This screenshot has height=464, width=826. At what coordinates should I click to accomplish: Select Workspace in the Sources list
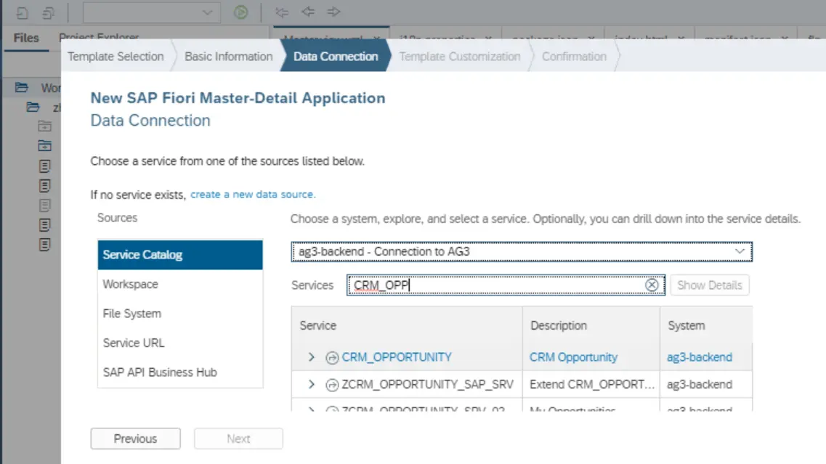180,285
